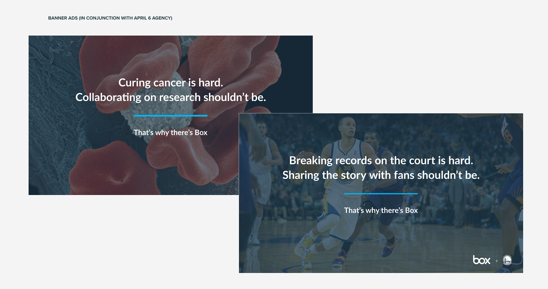Image resolution: width=548 pixels, height=289 pixels.
Task: Click "Collaborating on research shouldn't be." text
Action: [x=171, y=97]
